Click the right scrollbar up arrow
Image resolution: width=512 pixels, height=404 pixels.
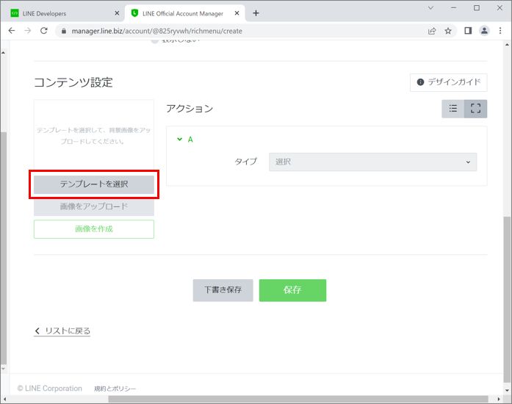click(507, 45)
